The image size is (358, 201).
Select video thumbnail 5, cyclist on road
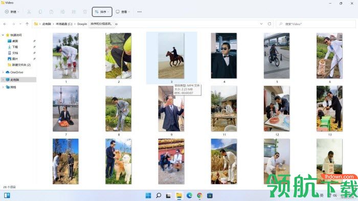(x=277, y=56)
